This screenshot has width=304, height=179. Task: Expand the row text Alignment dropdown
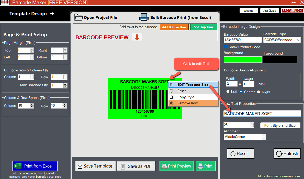click(264, 137)
